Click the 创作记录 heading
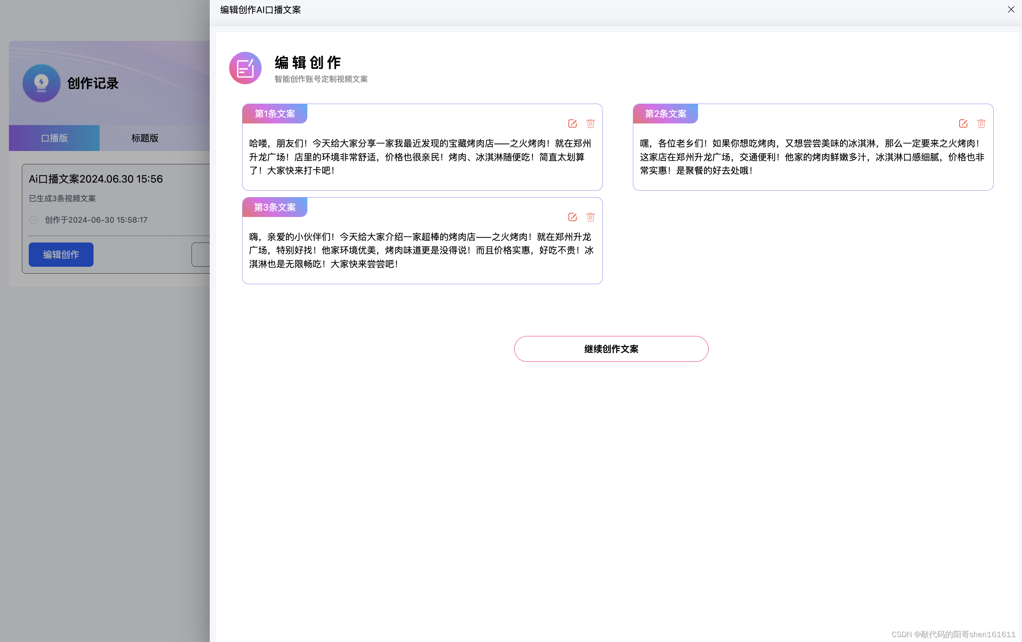The width and height of the screenshot is (1022, 642). 93,83
